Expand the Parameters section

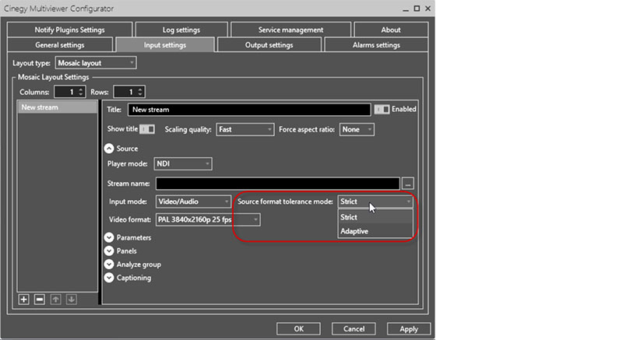pos(109,237)
